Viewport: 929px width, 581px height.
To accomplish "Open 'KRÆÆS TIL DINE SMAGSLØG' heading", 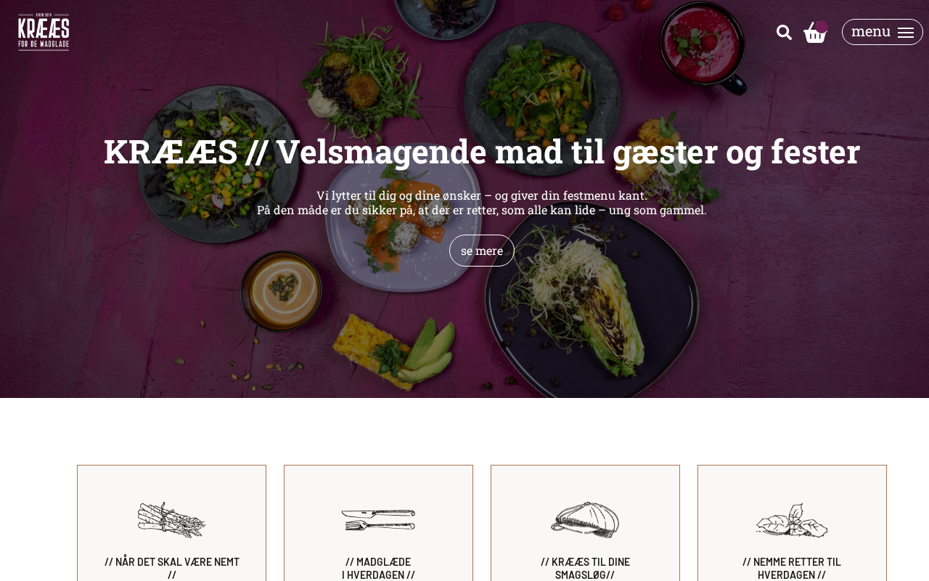I will 585,568.
